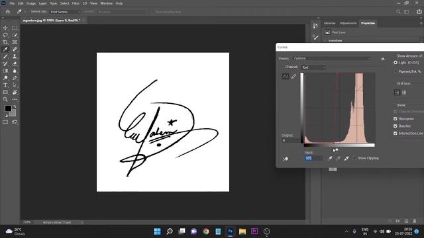Screen dimensions: 424x238
Task: Select the Zoom tool in toolbox
Action: [x=5, y=99]
